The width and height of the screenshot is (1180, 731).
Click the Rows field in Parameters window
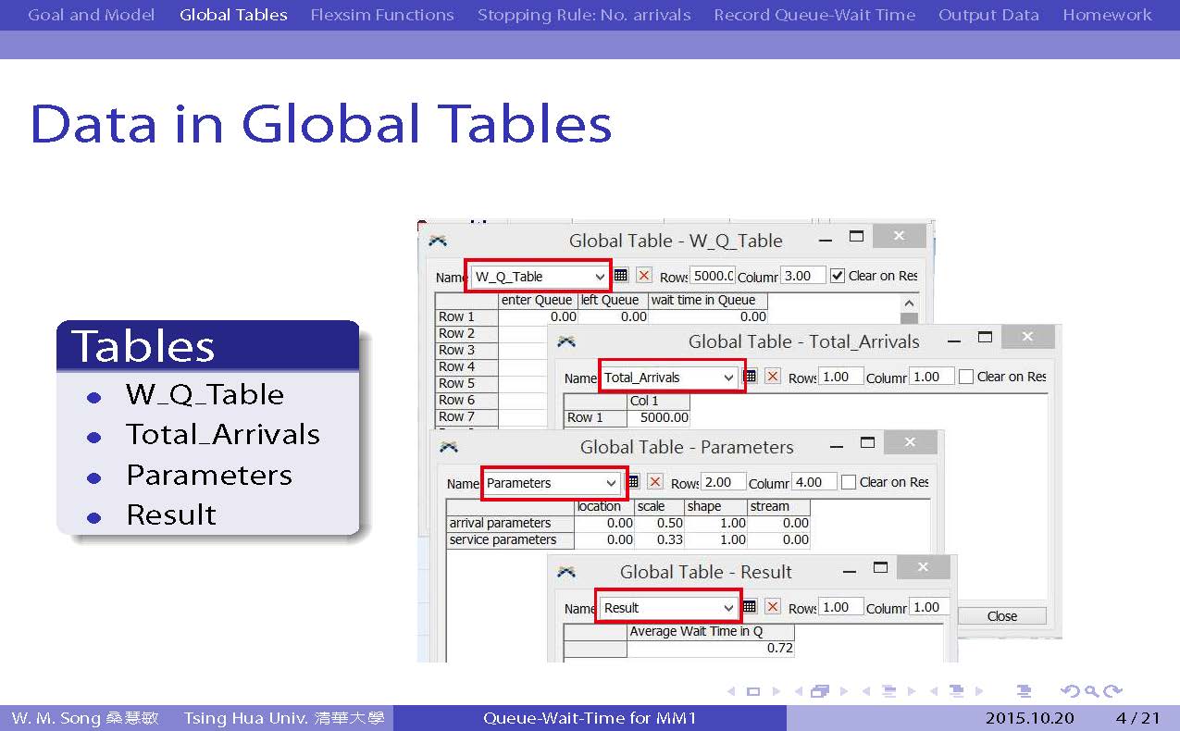coord(723,482)
